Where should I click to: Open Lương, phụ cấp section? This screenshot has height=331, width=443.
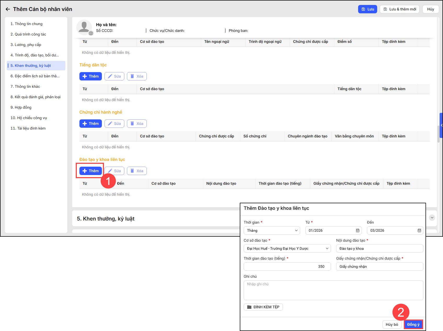(x=26, y=45)
